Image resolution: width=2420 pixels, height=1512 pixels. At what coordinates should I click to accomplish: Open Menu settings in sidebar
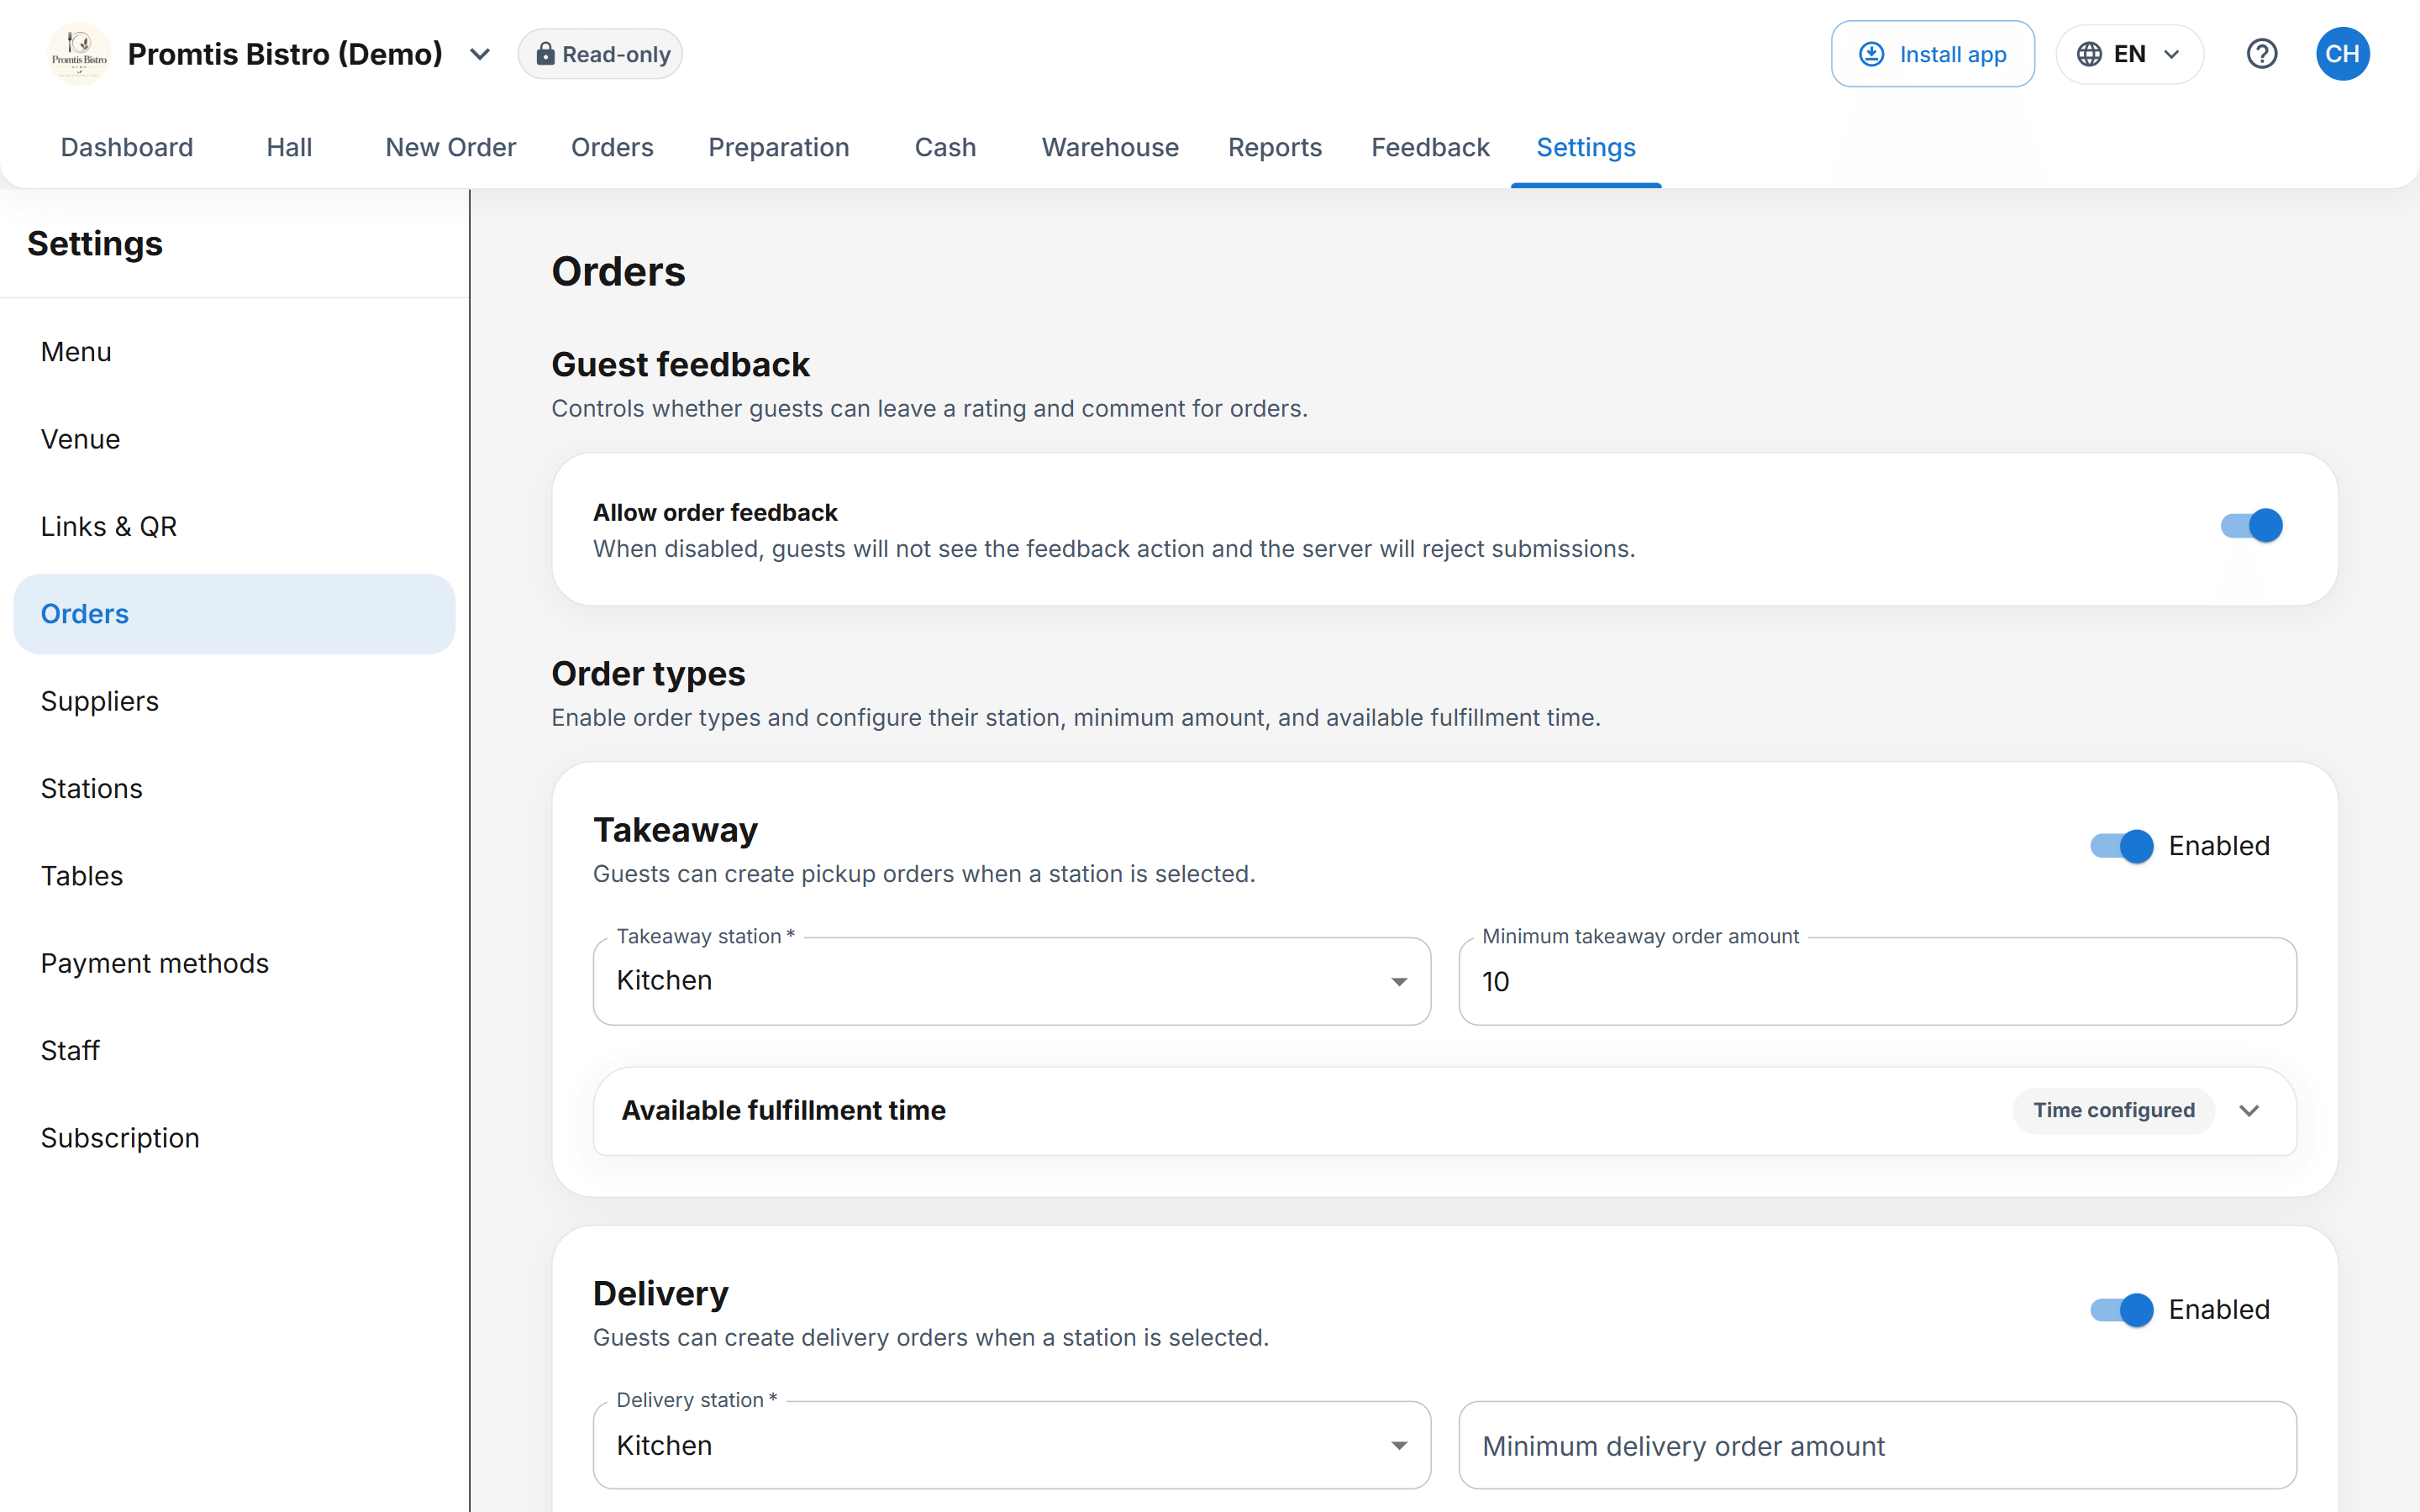[x=234, y=352]
